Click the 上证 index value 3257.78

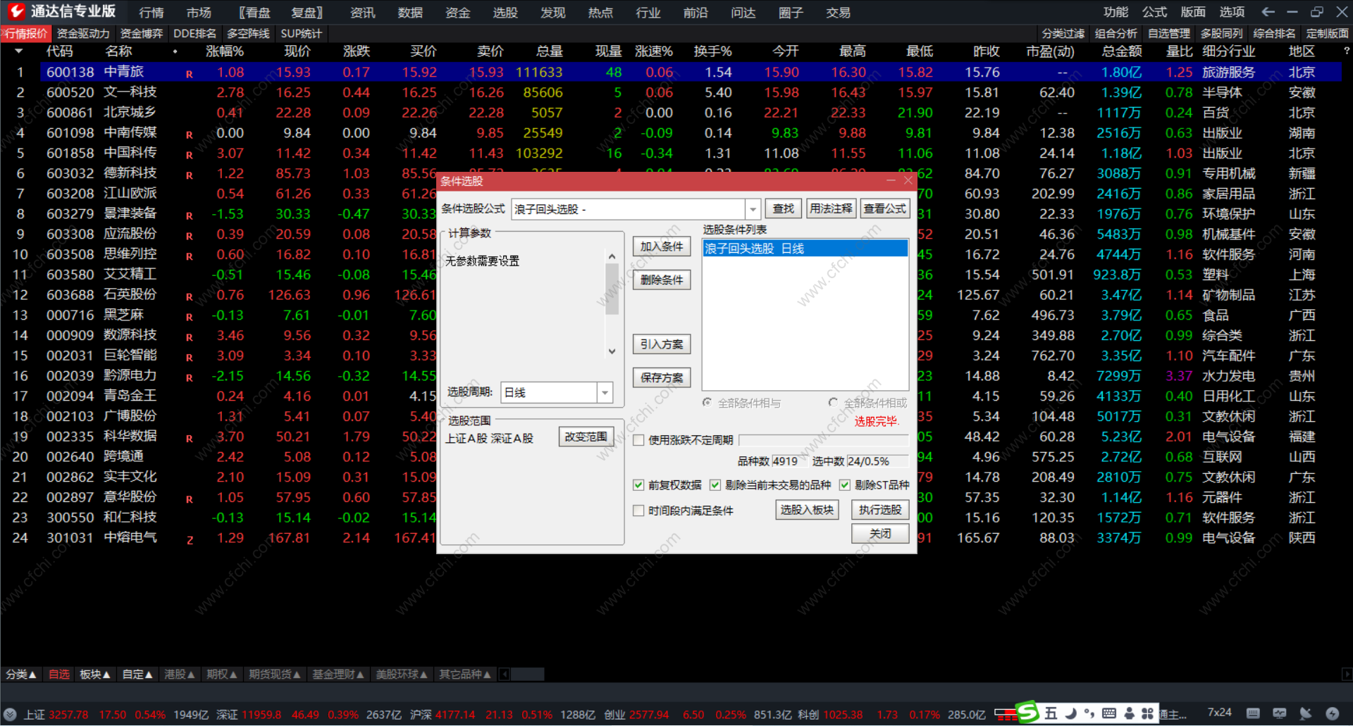coord(69,715)
